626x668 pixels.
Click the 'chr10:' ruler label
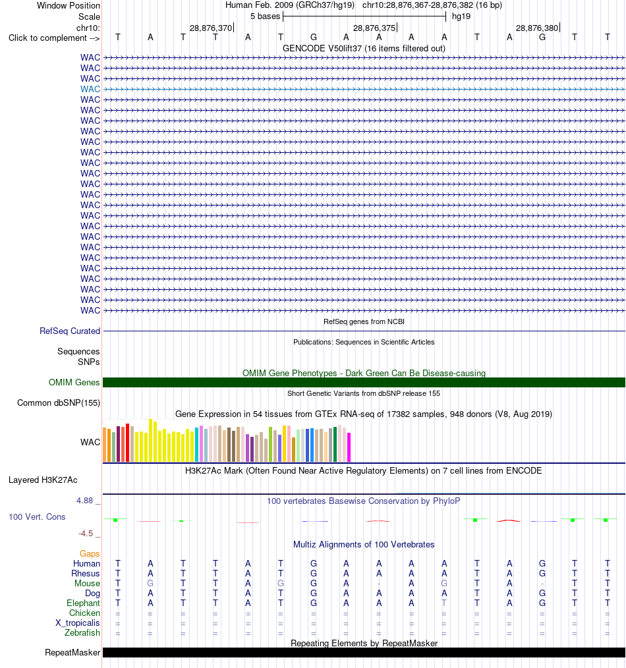point(88,28)
